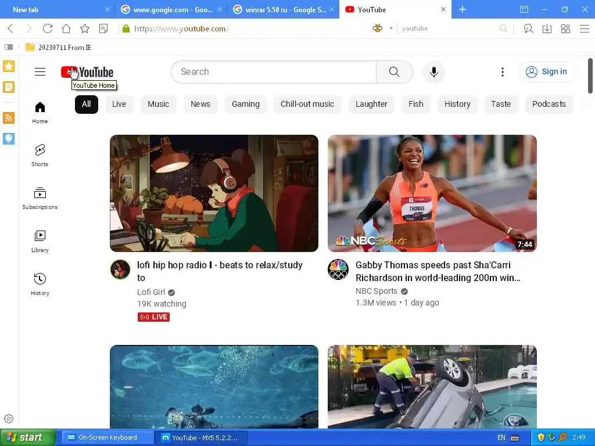Select the Gaming filter chip
595x446 pixels.
point(246,105)
